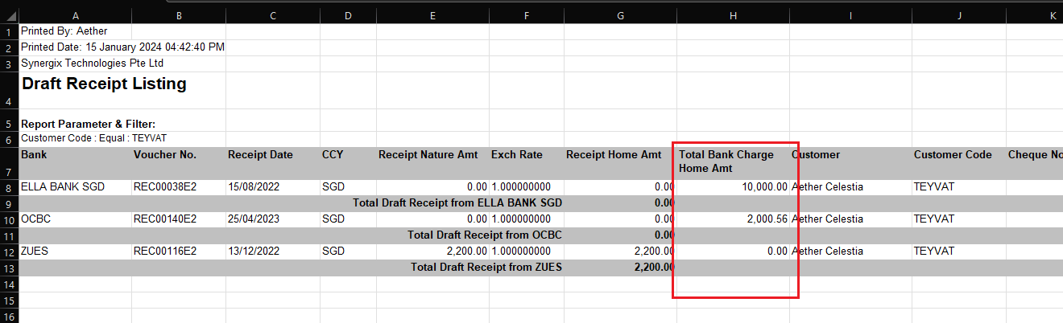Click the OCBC bank cell in row 10
1063x323 pixels.
pyautogui.click(x=36, y=219)
